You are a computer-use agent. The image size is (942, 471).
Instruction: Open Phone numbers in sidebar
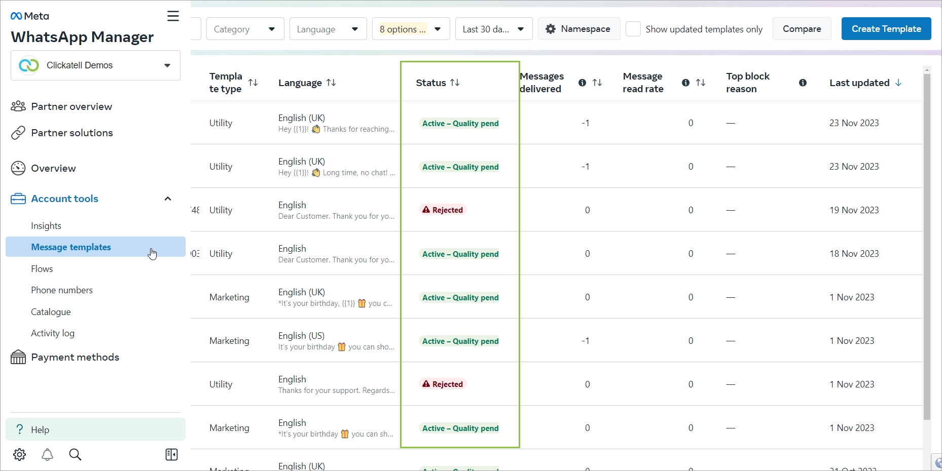tap(62, 290)
